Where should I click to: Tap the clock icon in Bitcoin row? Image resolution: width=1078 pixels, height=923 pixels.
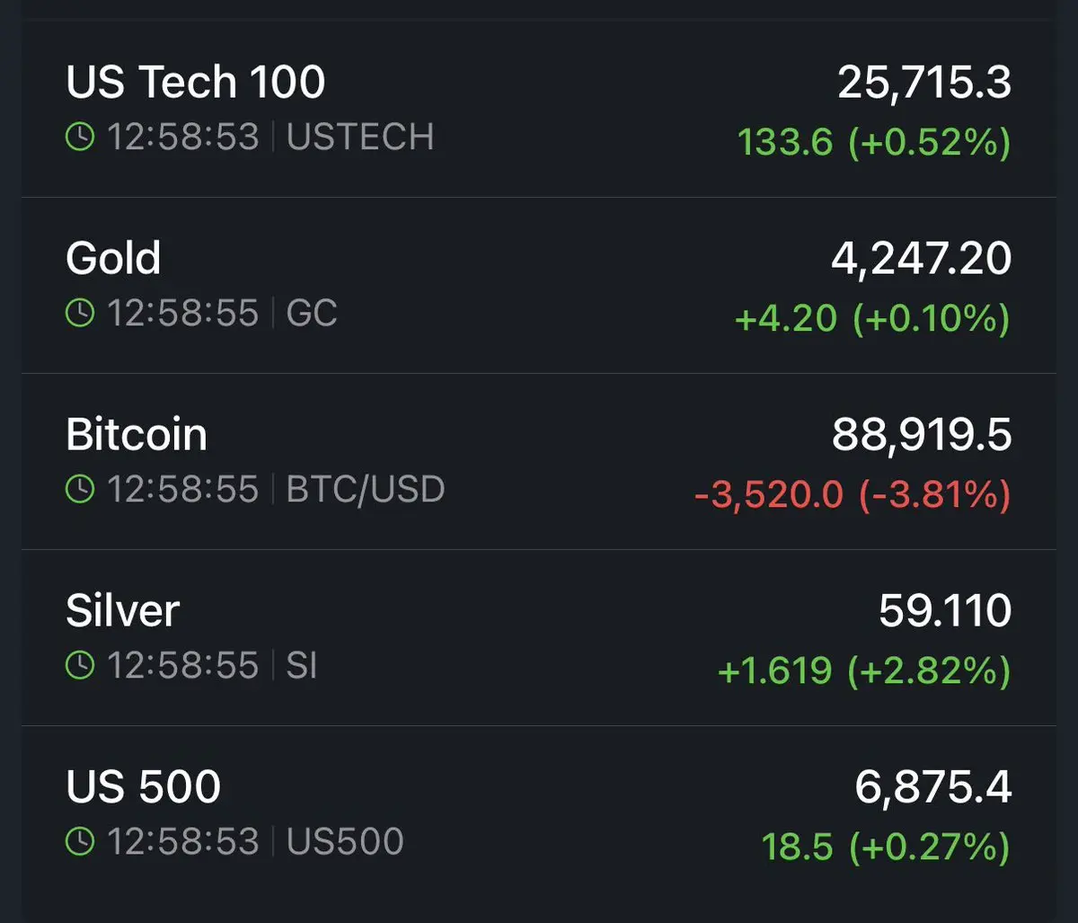pos(80,490)
